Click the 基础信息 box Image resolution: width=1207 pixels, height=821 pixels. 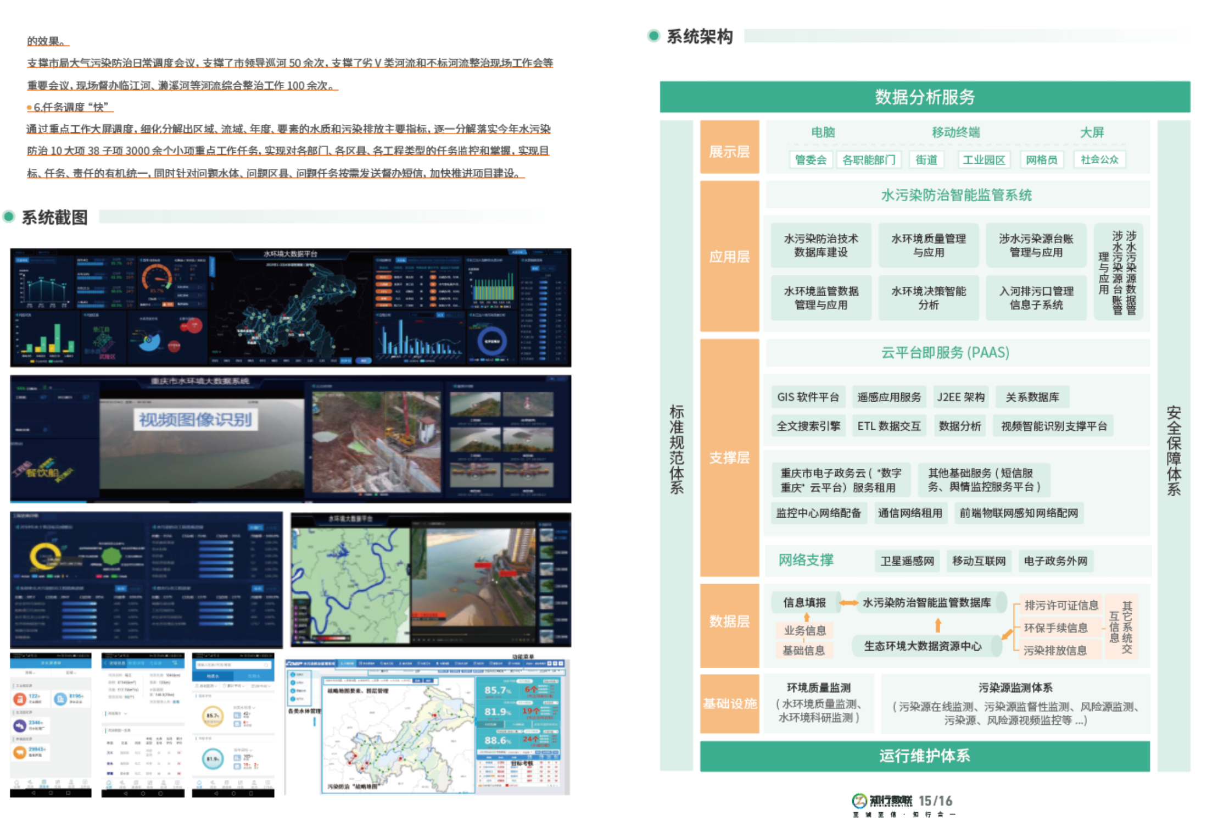803,650
